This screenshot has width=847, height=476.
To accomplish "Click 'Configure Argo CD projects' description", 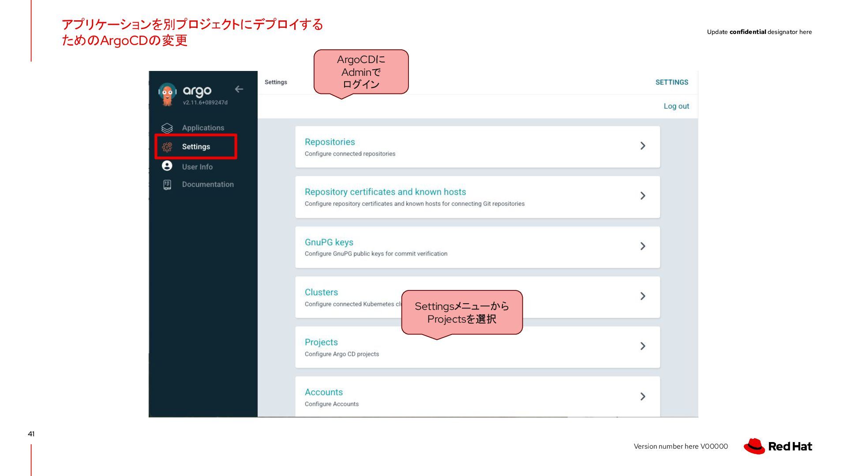I will 341,354.
